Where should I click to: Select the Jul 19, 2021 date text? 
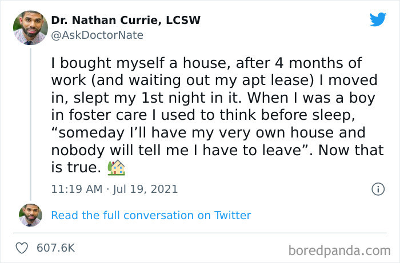(x=145, y=189)
